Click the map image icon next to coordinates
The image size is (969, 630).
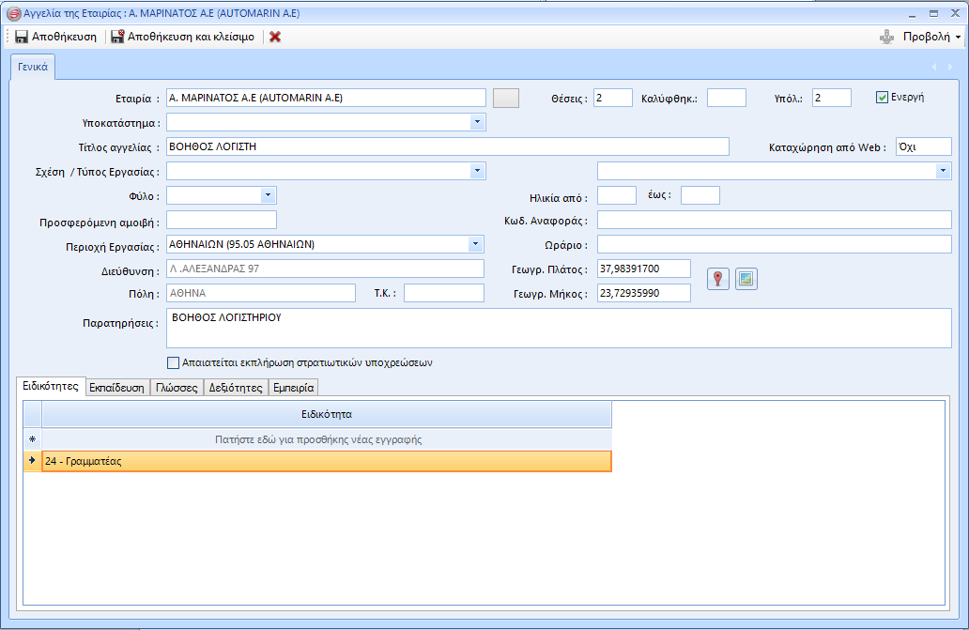point(746,279)
